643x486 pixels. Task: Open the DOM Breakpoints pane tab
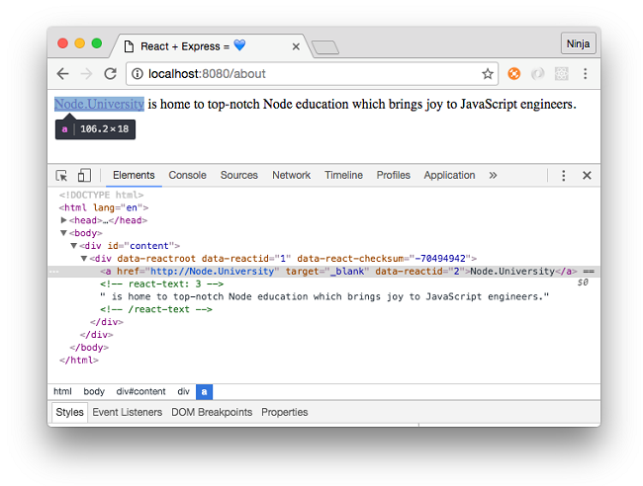point(212,412)
